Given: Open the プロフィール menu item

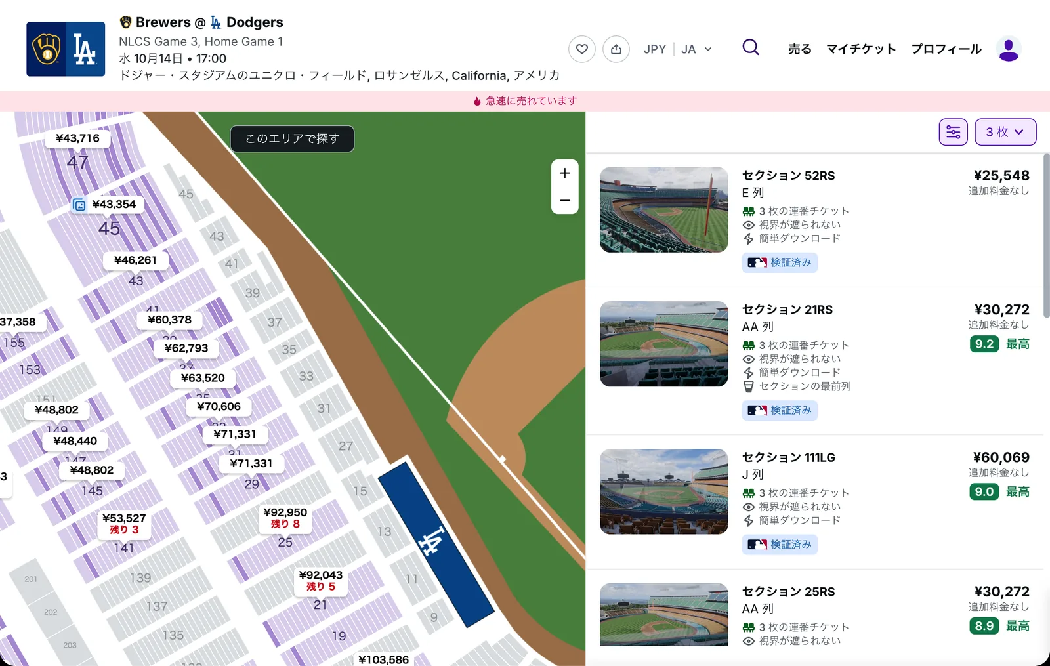Looking at the screenshot, I should pyautogui.click(x=946, y=49).
